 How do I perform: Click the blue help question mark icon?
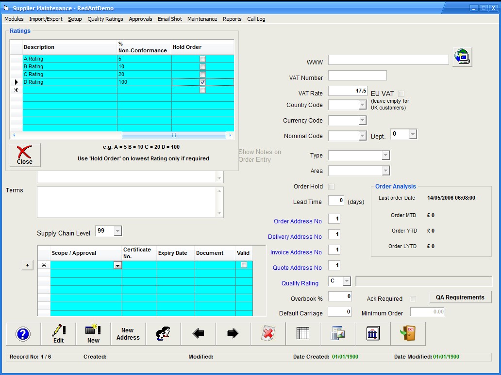(23, 334)
